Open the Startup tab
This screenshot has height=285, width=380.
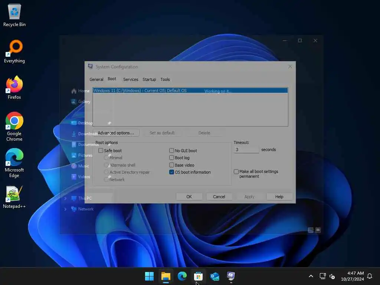coord(149,79)
